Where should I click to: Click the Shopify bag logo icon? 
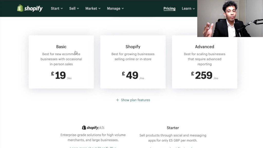click(20, 8)
